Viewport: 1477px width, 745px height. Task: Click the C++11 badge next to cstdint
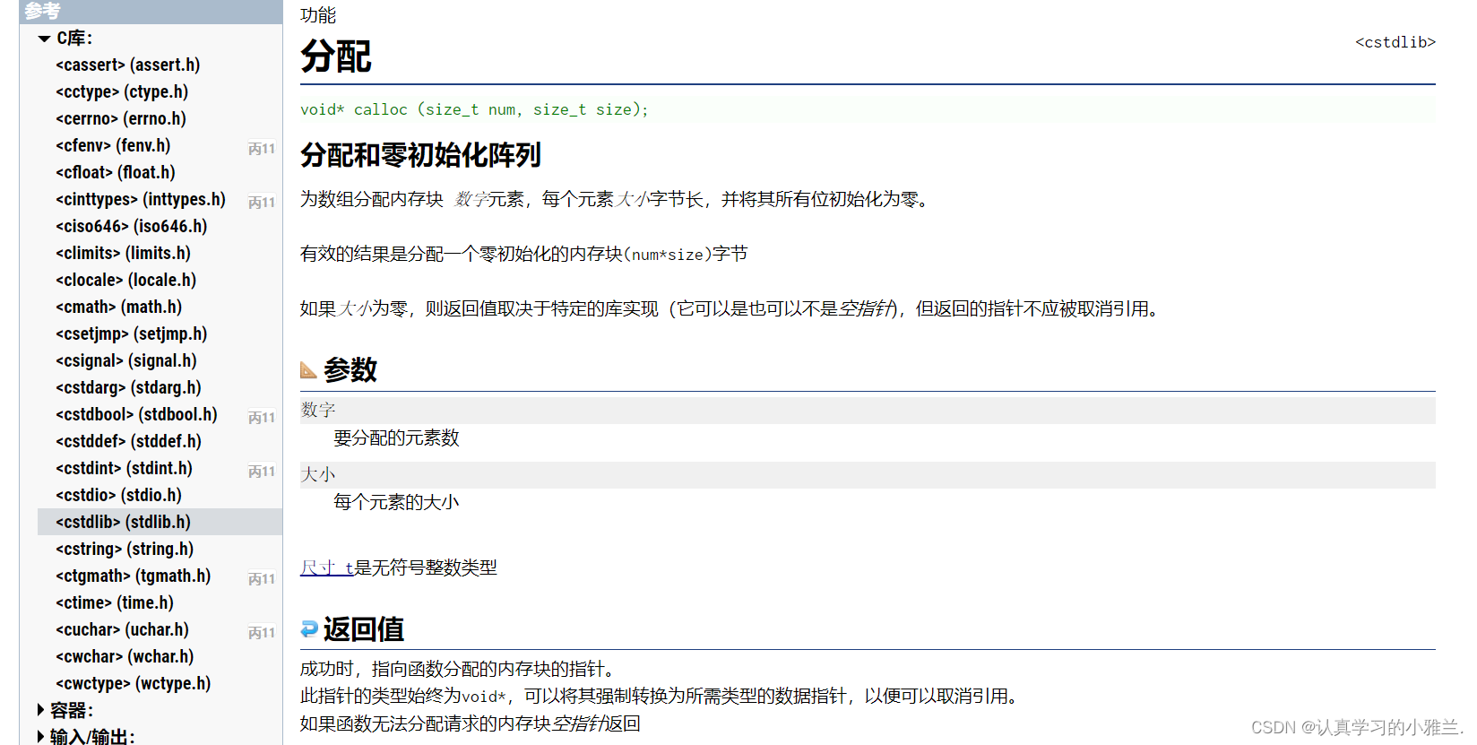[x=262, y=472]
